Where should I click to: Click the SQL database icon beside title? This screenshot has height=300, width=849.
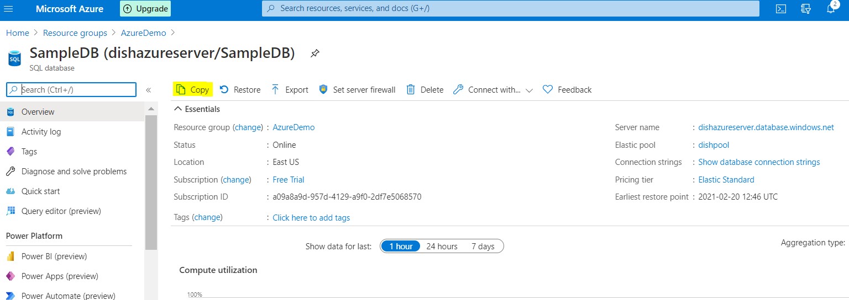[15, 58]
